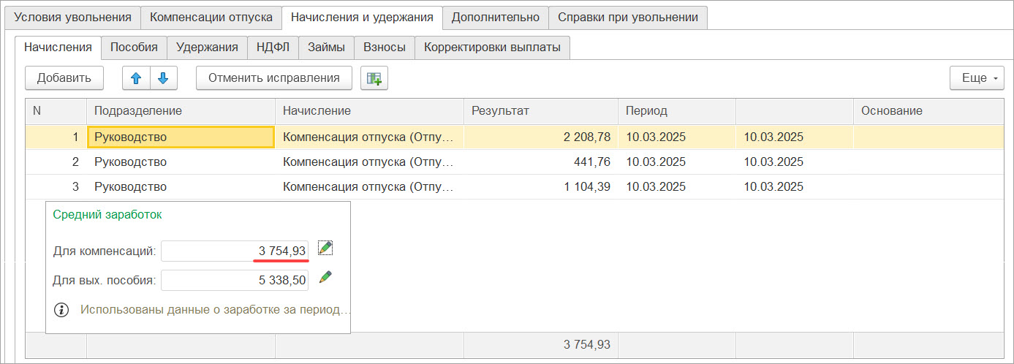This screenshot has height=364, width=1014.
Task: Edit average earnings for compensations pencil icon
Action: 326,249
